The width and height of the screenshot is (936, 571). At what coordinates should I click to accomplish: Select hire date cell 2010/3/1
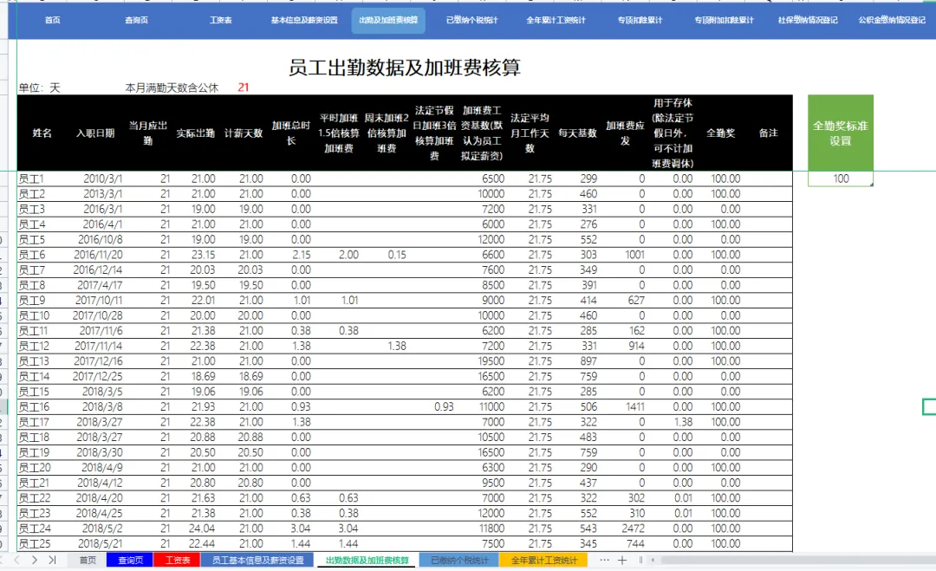(95, 178)
